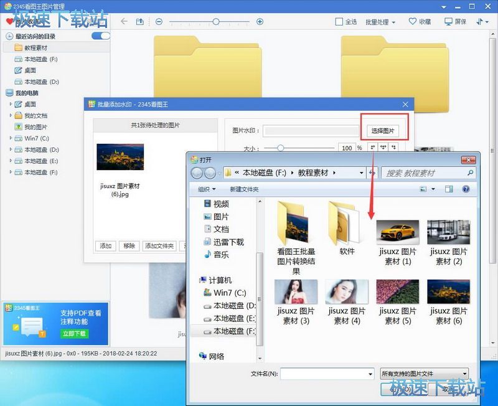Toggle the 最近访问的目录 switch
Viewport: 498px width, 406px height.
coord(100,36)
